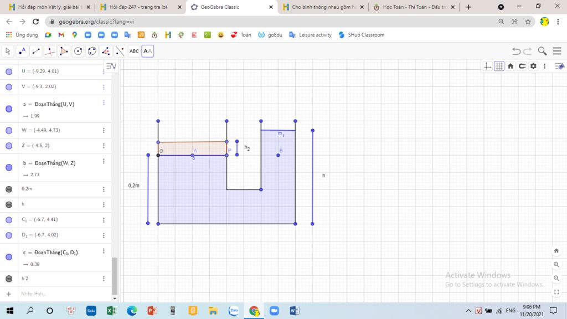Open the three-dot menu for 0,2m row

104,189
